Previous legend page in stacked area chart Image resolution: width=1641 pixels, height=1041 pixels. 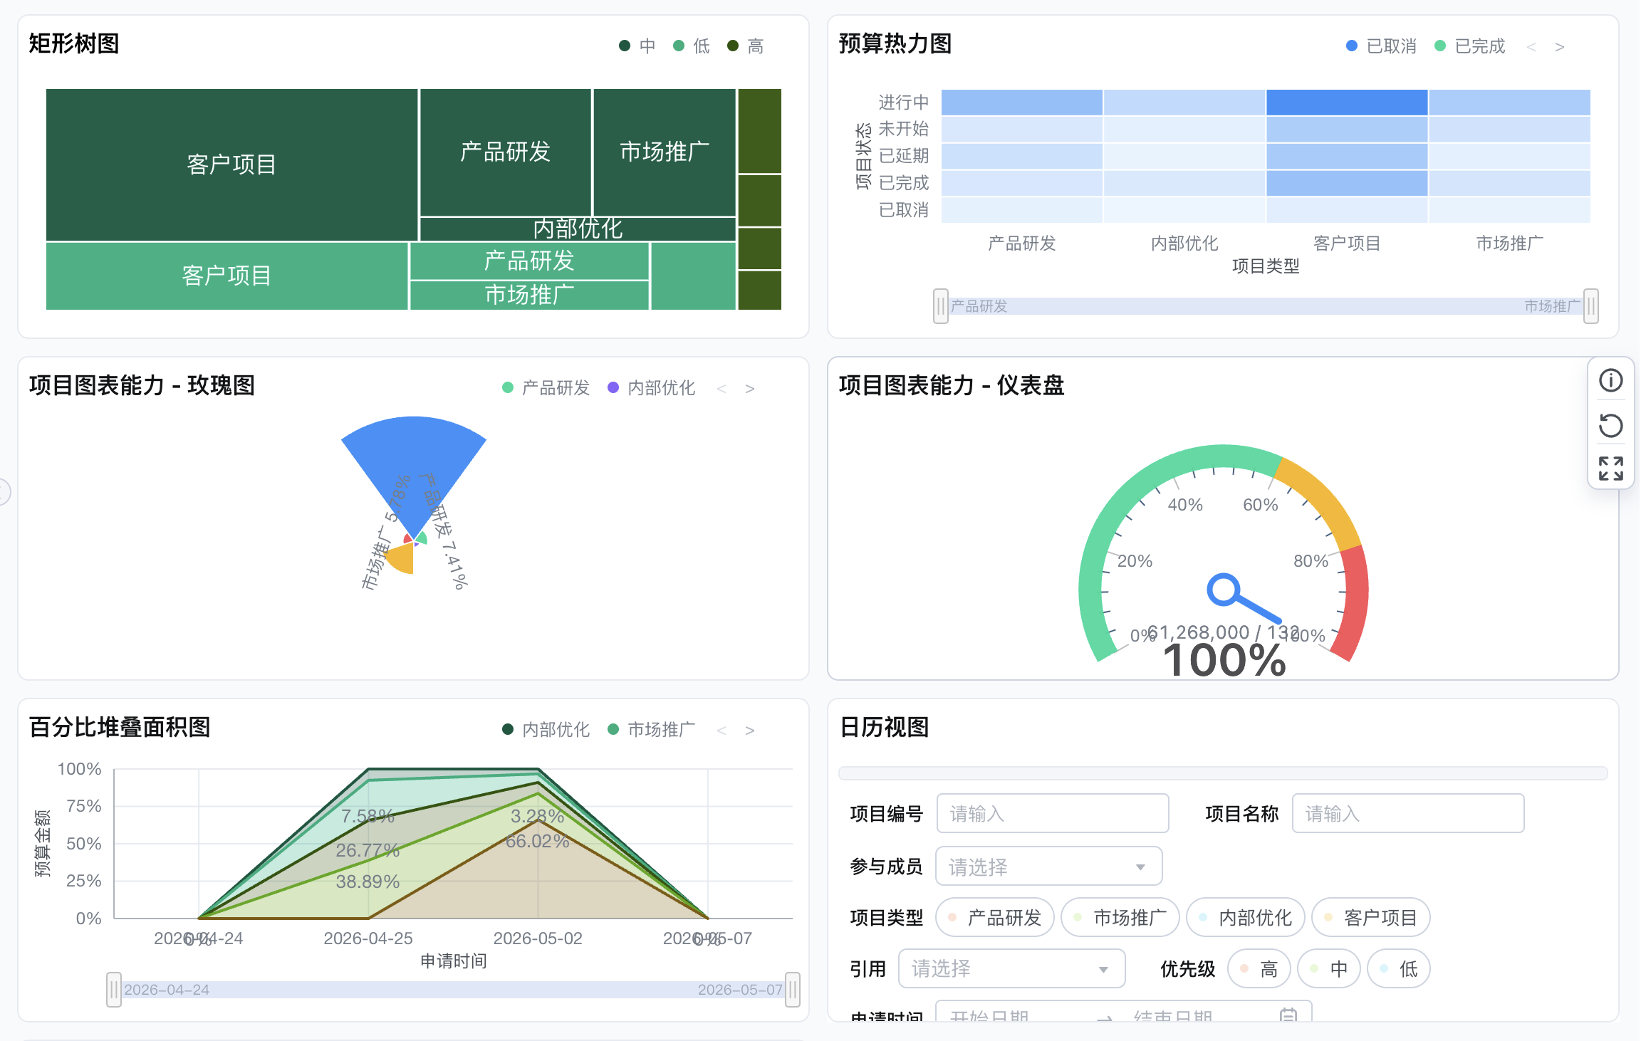point(721,731)
